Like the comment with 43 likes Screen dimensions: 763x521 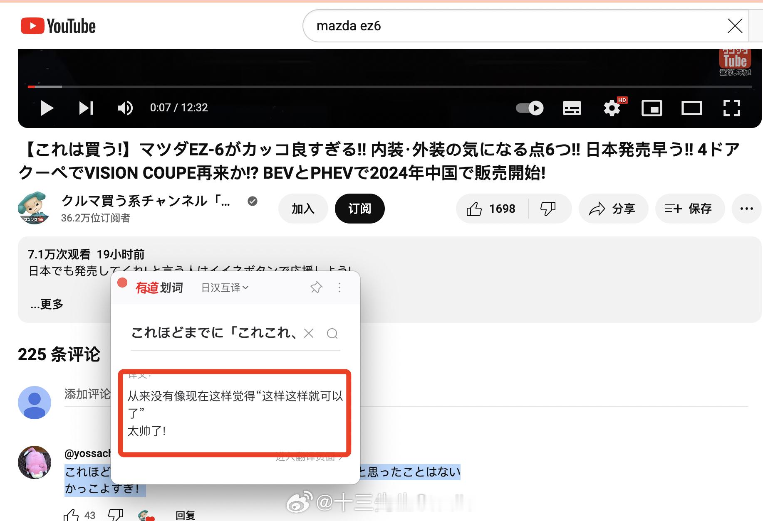pos(71,515)
